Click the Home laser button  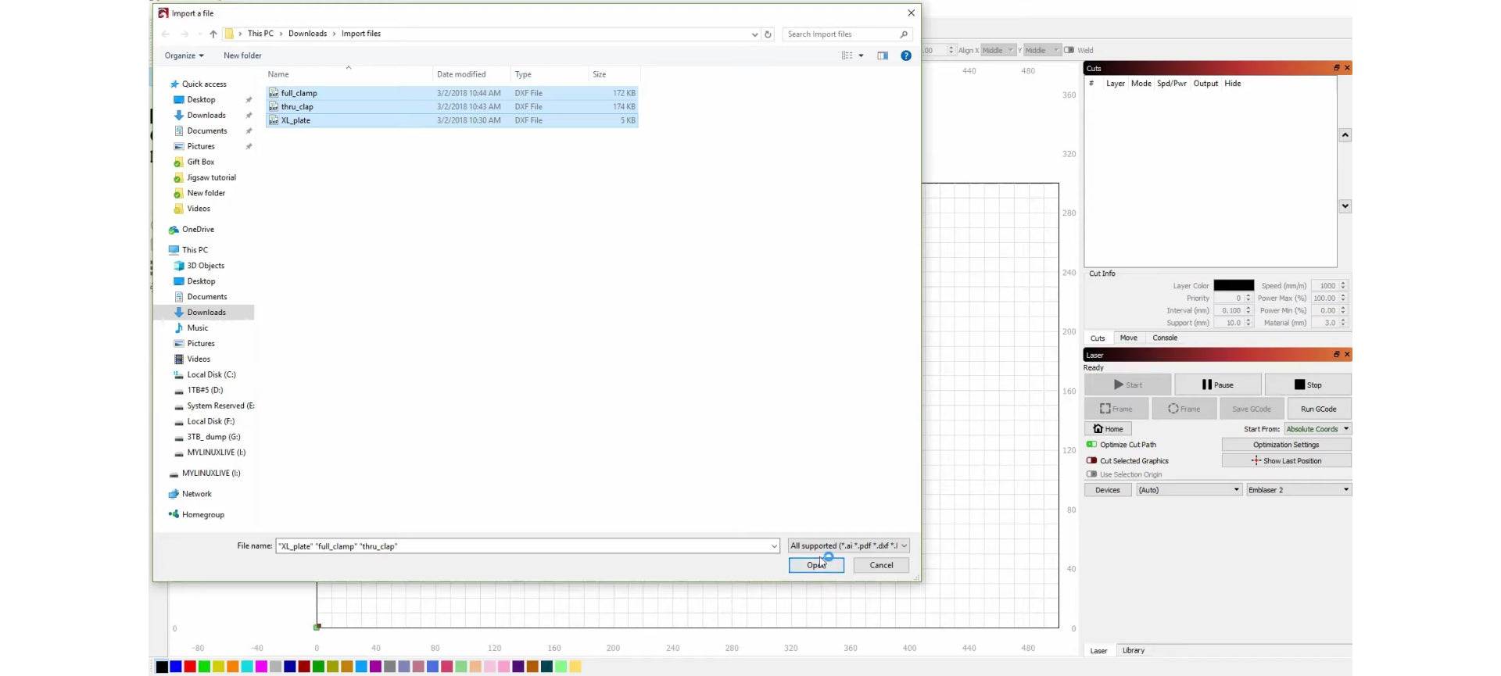pyautogui.click(x=1108, y=429)
